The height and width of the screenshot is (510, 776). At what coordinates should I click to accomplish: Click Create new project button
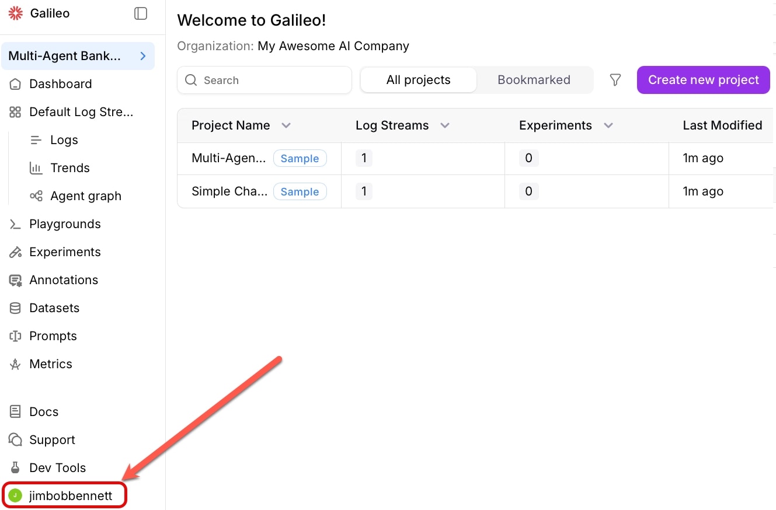click(703, 80)
